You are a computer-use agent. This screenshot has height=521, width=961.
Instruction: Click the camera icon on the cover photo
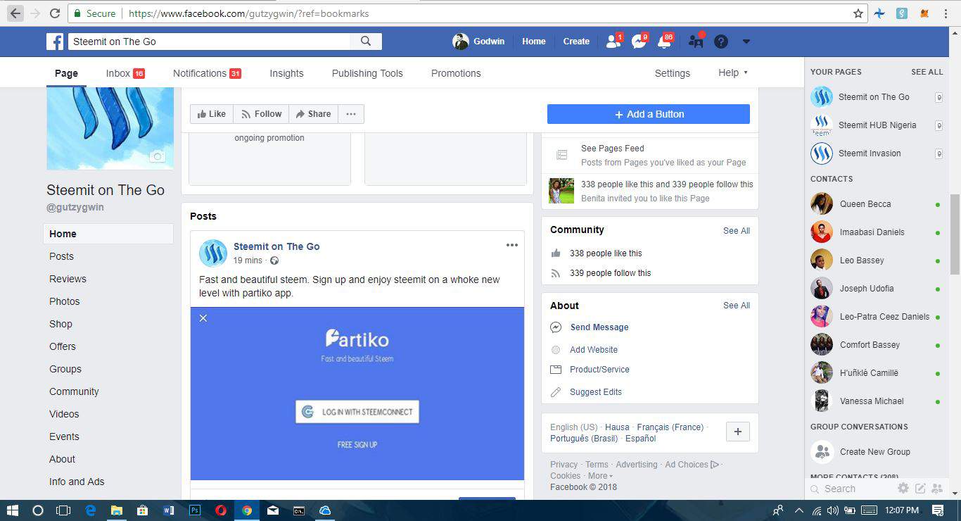(158, 156)
